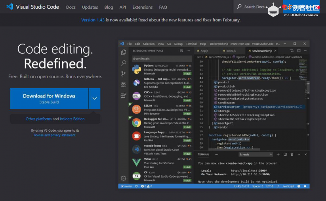Click the split terminal icon
The image size is (326, 201).
[285, 154]
